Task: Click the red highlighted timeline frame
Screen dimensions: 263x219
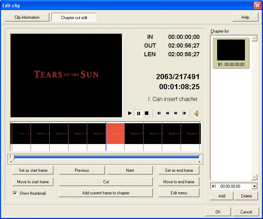Action: (x=115, y=133)
